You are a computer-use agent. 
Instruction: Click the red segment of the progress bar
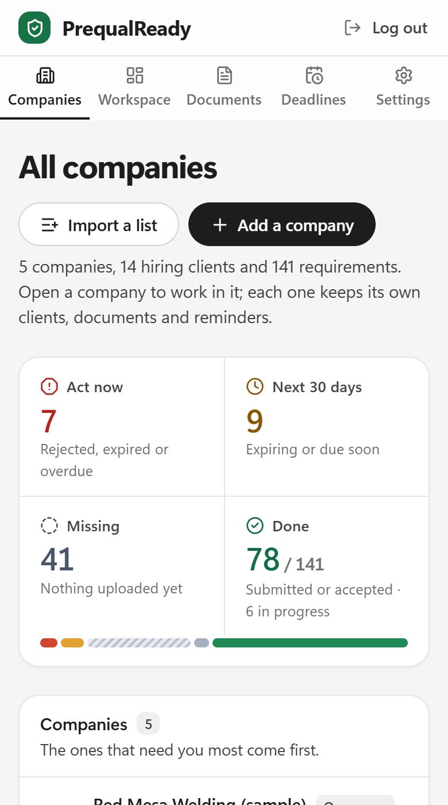(49, 643)
